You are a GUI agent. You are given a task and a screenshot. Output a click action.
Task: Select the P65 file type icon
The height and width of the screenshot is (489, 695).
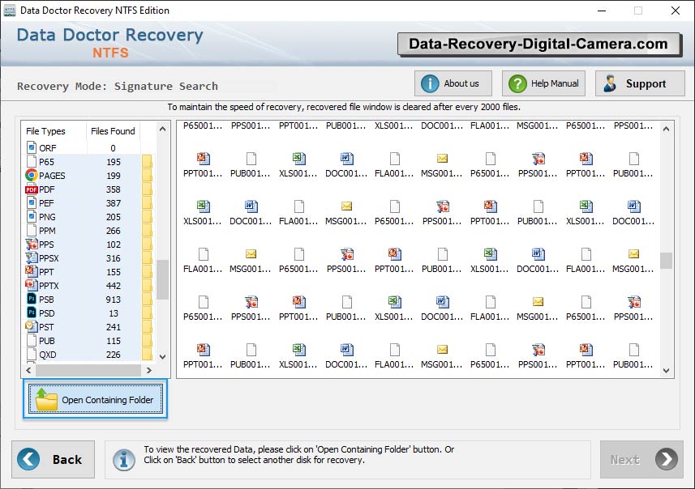pos(32,161)
